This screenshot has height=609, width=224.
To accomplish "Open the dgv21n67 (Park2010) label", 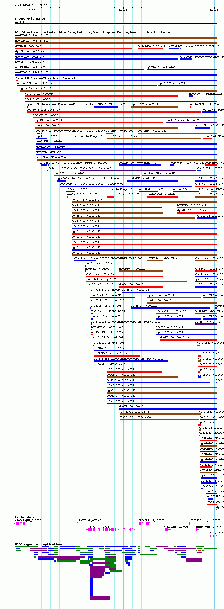I will [161, 67].
